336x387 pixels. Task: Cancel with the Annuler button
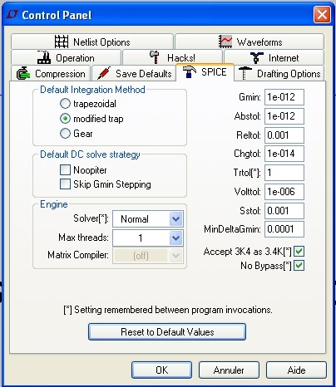click(229, 370)
